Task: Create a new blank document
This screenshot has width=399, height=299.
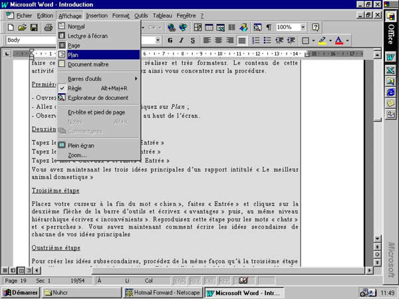Action: [11, 27]
